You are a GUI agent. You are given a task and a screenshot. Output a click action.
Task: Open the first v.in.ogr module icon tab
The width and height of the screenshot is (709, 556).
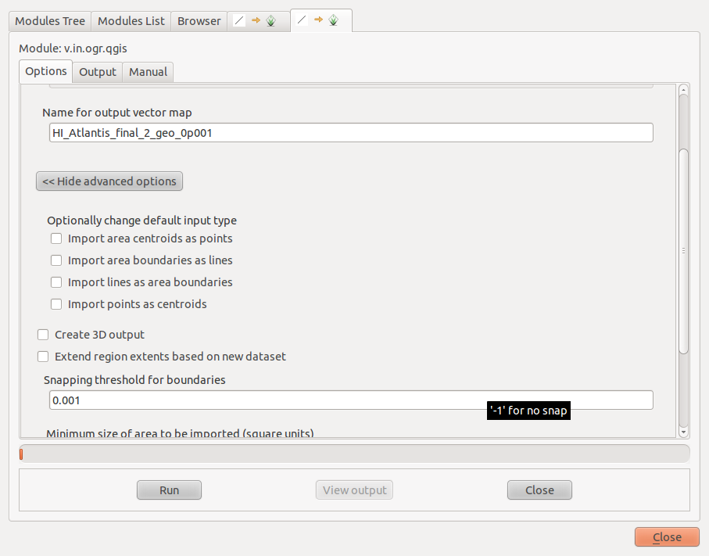click(x=258, y=21)
